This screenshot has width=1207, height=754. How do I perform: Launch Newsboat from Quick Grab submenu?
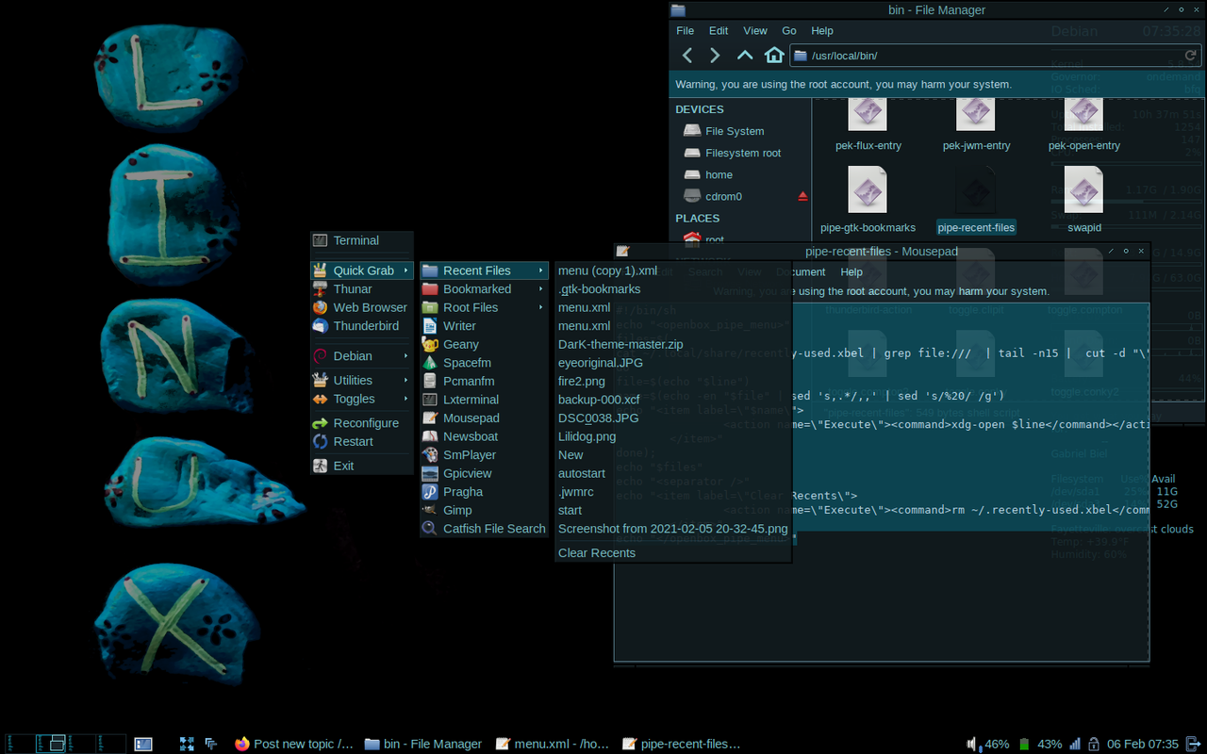coord(485,436)
